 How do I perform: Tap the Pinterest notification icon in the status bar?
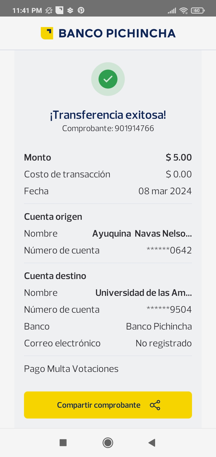pos(81,11)
